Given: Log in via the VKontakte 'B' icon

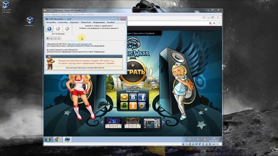Looking at the screenshot, I should [133, 97].
